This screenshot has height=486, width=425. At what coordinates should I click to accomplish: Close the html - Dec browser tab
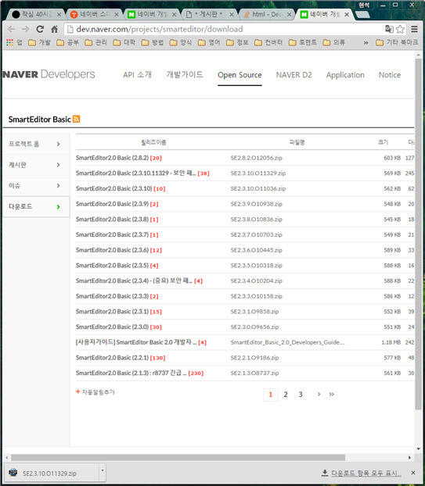289,15
